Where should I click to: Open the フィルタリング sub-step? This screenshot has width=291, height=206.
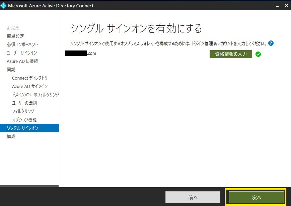click(x=23, y=111)
